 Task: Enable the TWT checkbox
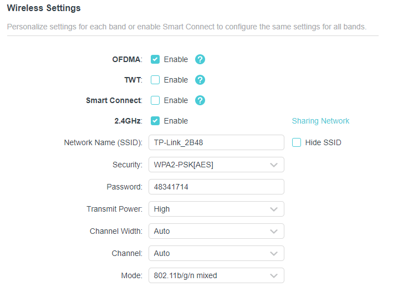point(155,80)
